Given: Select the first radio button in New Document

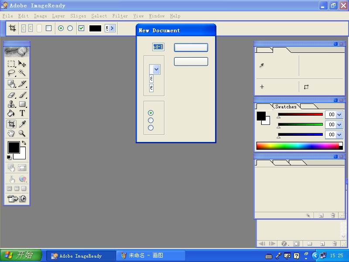Looking at the screenshot, I should pos(151,113).
